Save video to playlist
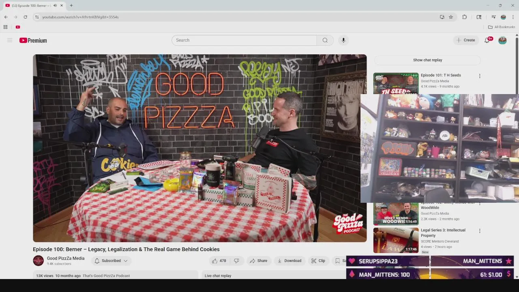519x292 pixels. pyautogui.click(x=340, y=261)
